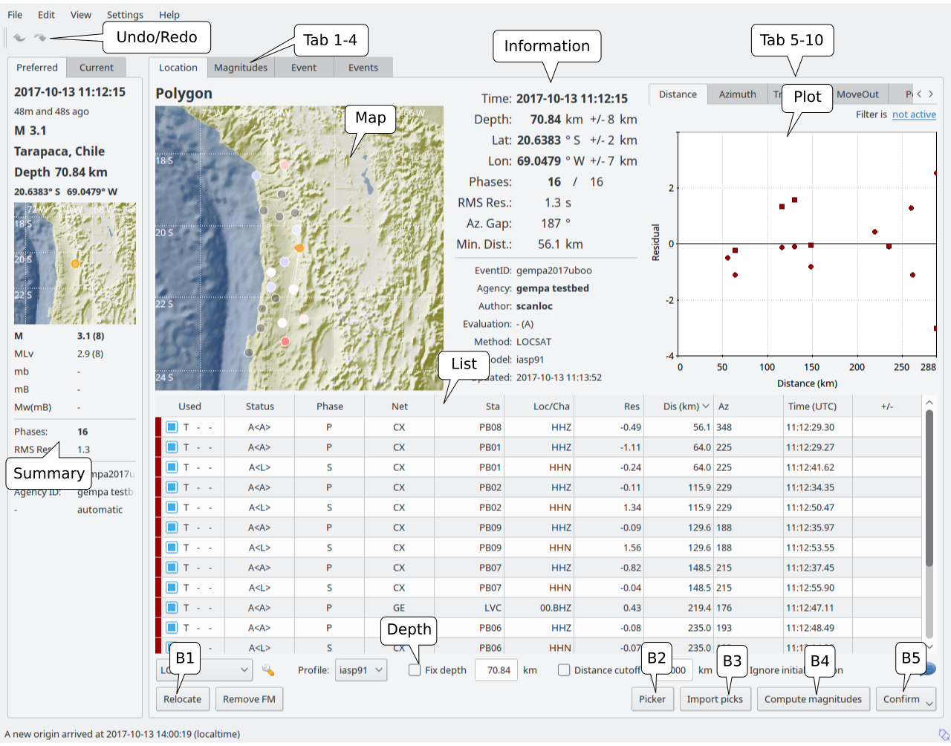
Task: Click the 'not active' filter link
Action: point(914,114)
